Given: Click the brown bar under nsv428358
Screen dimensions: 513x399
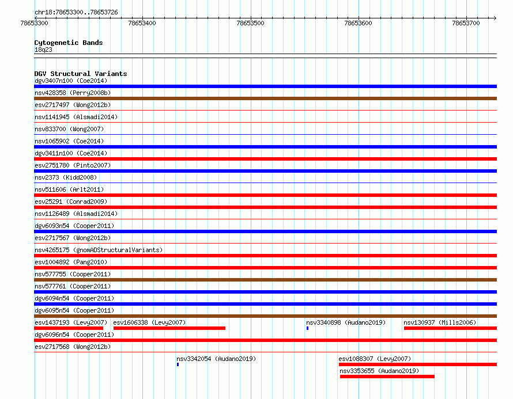Looking at the screenshot, I should click(x=265, y=98).
